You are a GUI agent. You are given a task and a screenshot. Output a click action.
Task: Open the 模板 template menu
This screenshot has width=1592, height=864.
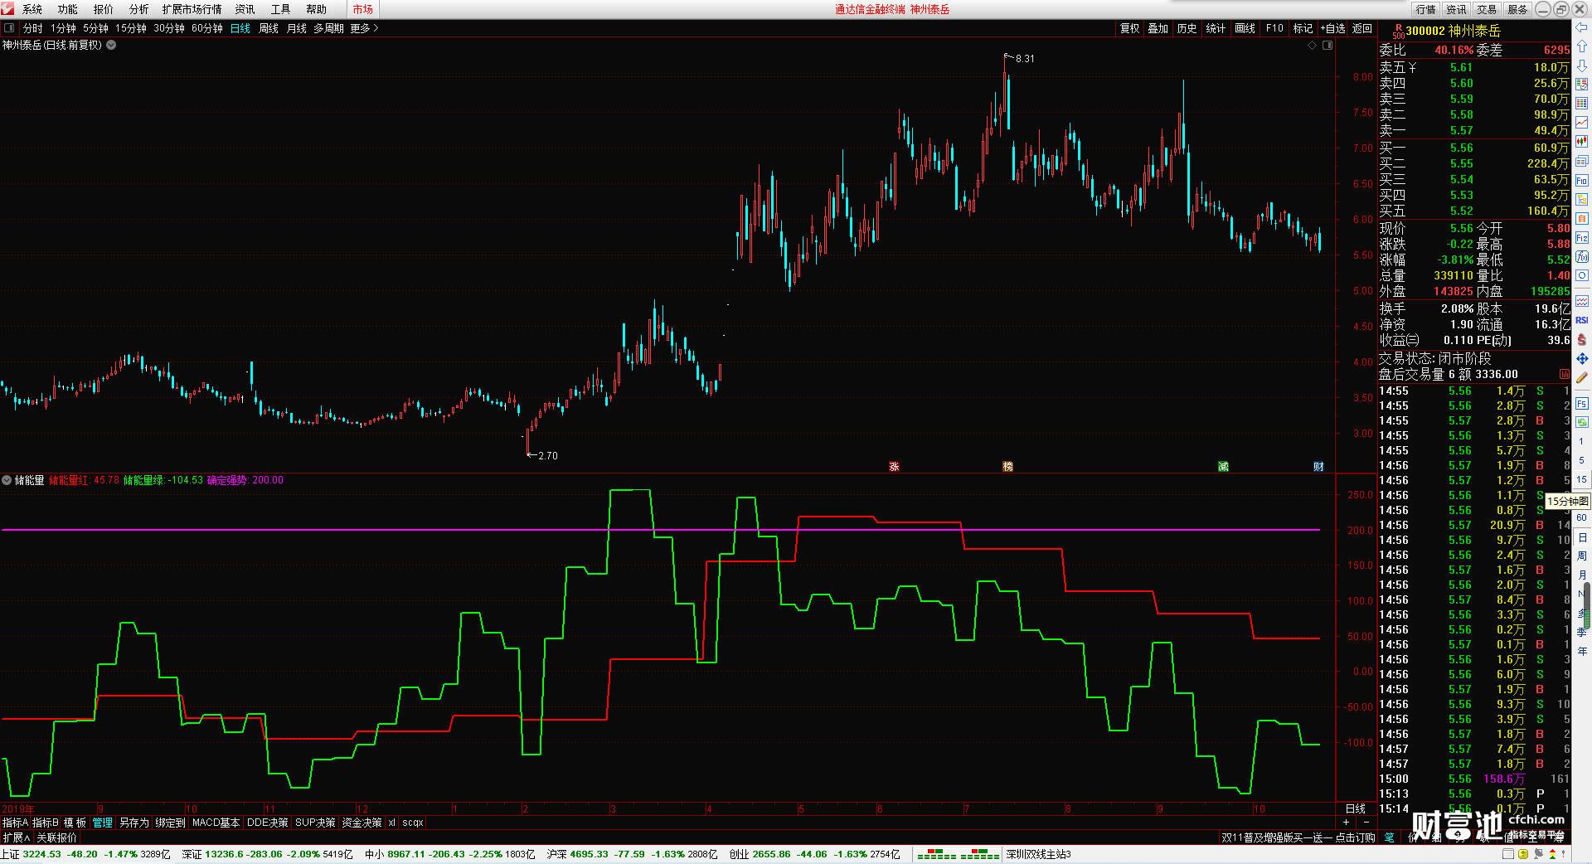coord(75,823)
